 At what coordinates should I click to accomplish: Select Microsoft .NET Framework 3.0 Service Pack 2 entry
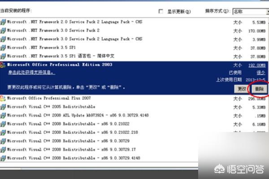53,30
